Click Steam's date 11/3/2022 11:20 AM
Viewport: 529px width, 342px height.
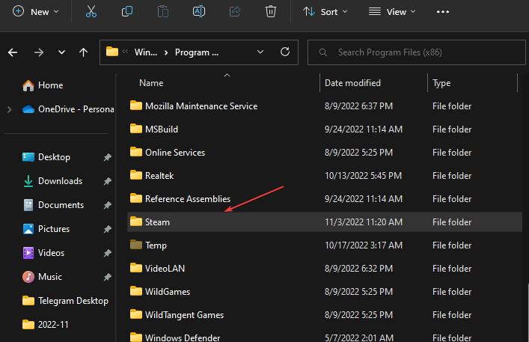tap(364, 222)
